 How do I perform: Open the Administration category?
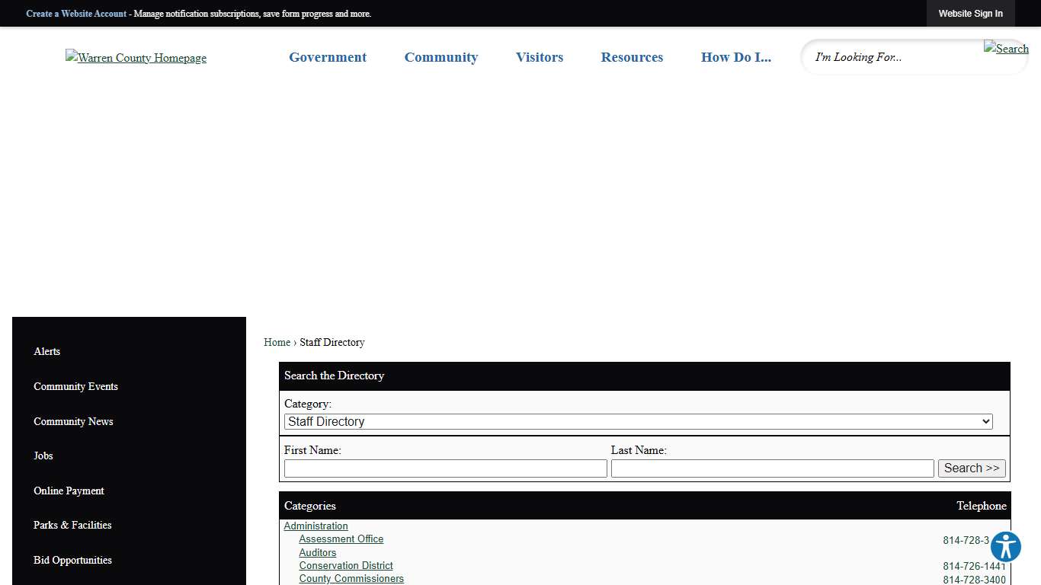316,526
